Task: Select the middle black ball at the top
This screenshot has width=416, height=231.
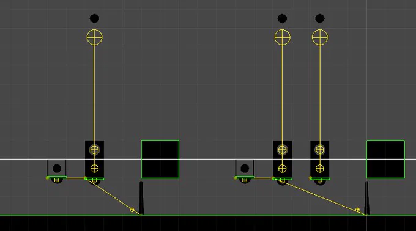Action: click(x=282, y=18)
